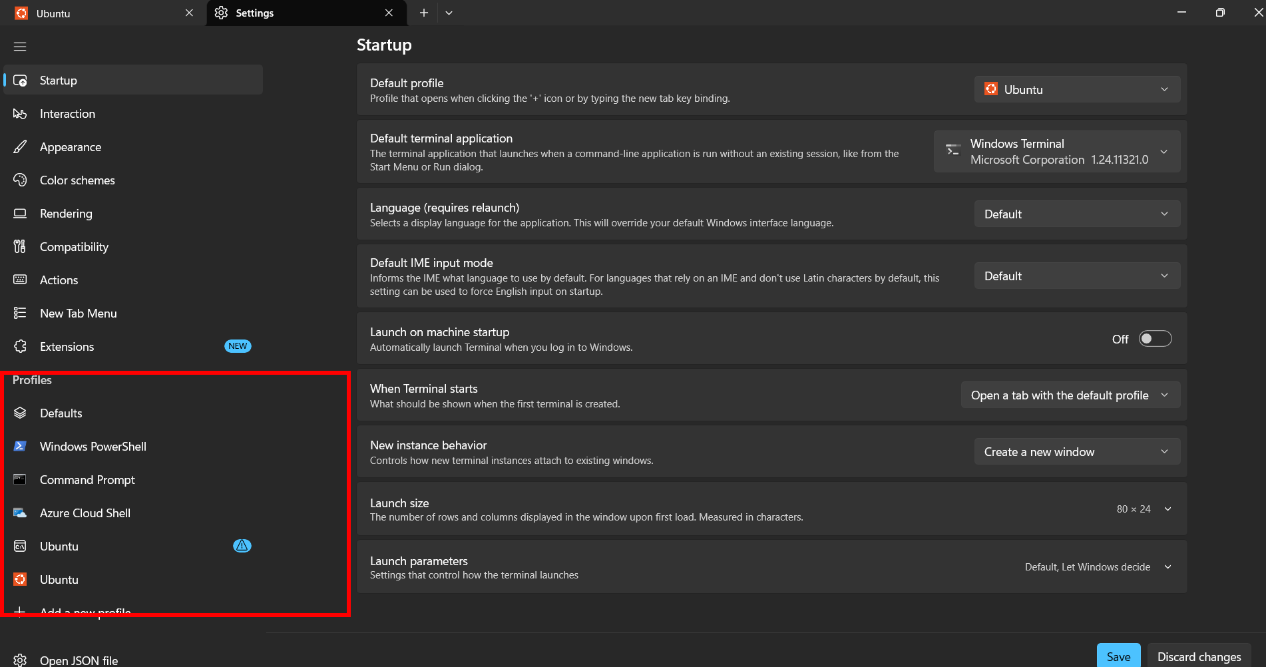
Task: Click the New Tab Menu list icon
Action: pos(20,314)
